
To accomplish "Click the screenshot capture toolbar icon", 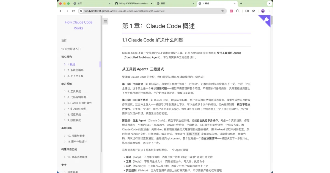I will click(253, 11).
